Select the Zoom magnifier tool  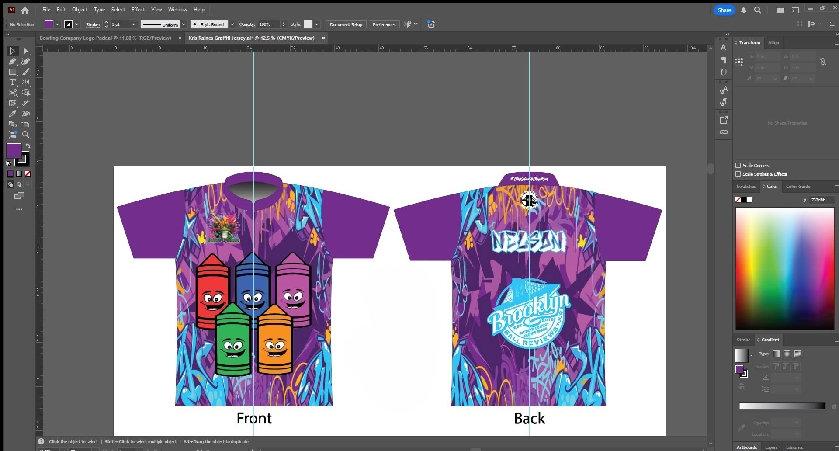click(x=26, y=135)
